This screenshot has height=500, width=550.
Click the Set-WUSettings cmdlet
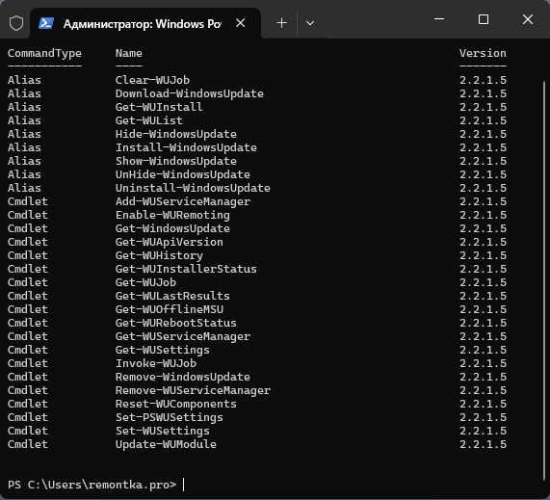163,431
